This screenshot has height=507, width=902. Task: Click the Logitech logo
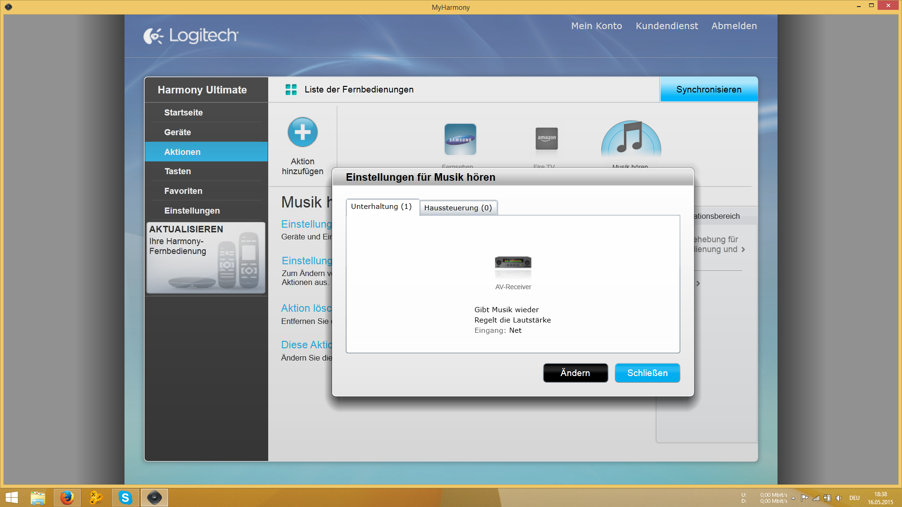[x=191, y=36]
